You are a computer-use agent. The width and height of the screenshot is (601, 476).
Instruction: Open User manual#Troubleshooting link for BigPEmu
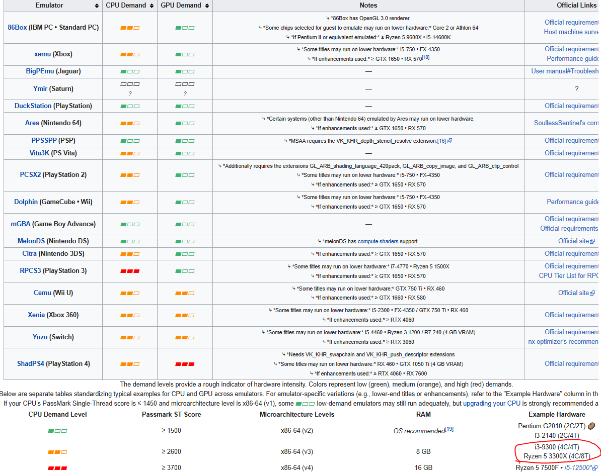coord(565,71)
